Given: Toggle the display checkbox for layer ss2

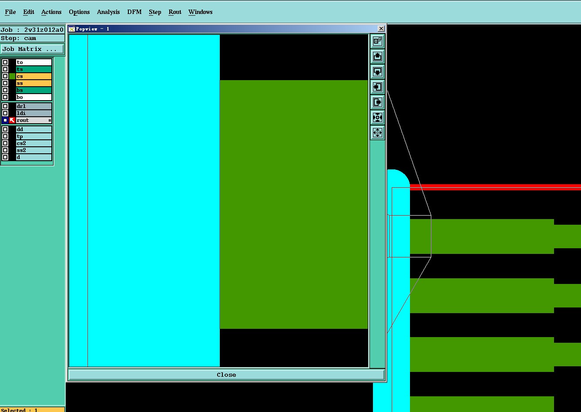Looking at the screenshot, I should [x=5, y=150].
